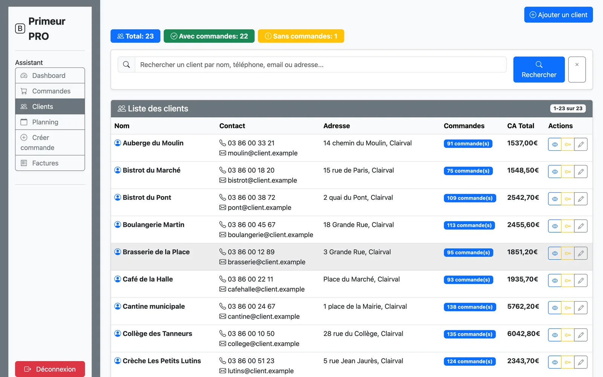This screenshot has width=603, height=377.
Task: Click the 1-23 sur 23 pagination badge
Action: (x=568, y=109)
